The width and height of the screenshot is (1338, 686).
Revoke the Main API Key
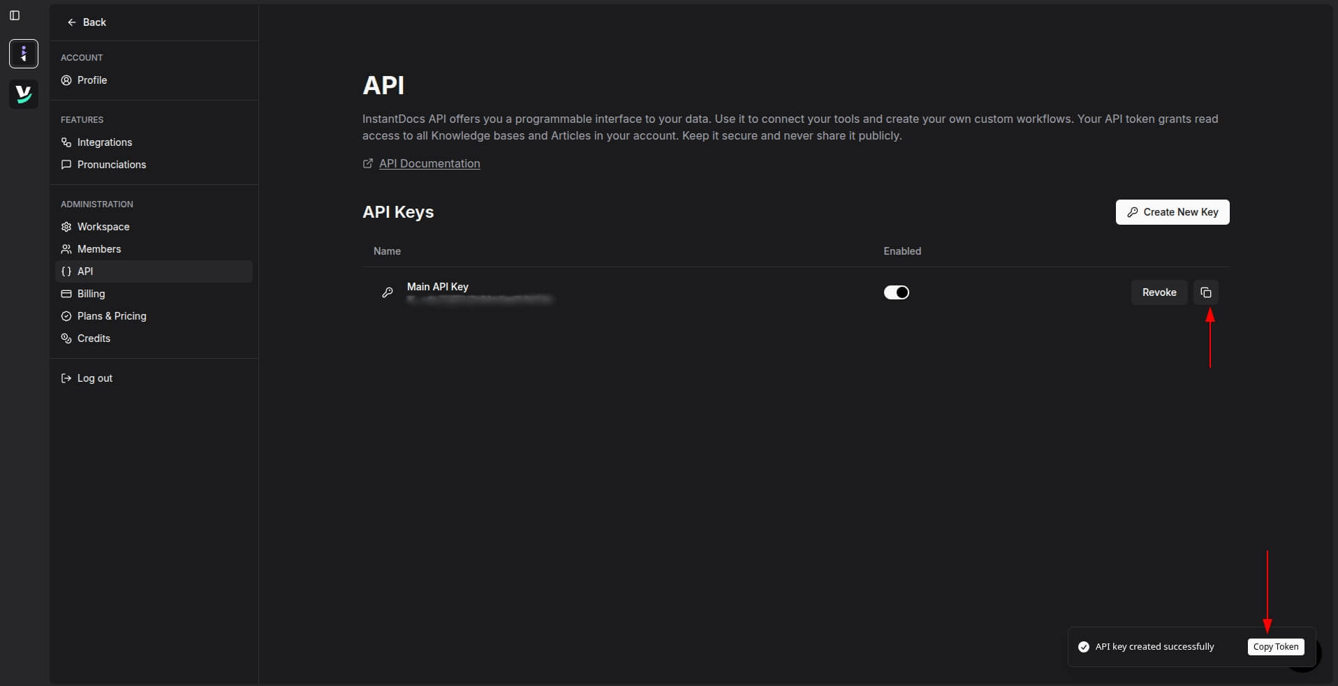click(x=1159, y=292)
